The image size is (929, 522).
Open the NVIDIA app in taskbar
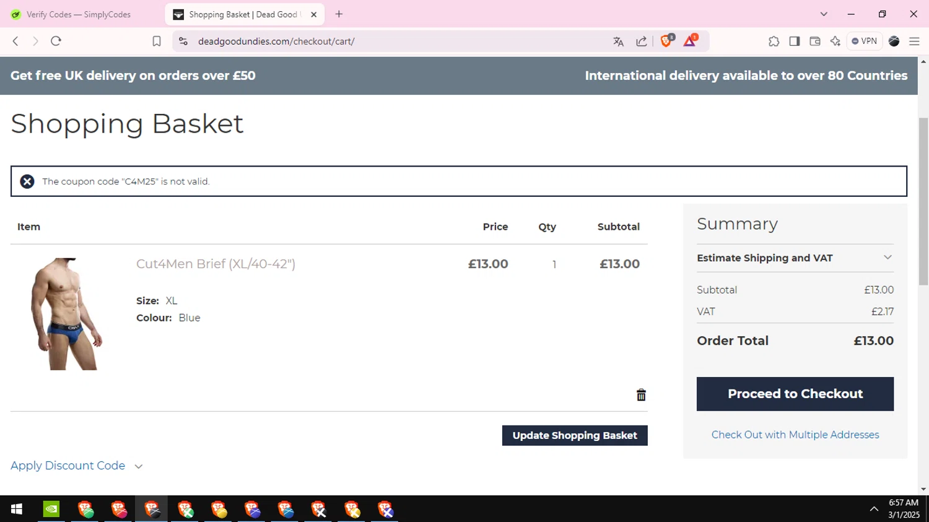coord(51,509)
